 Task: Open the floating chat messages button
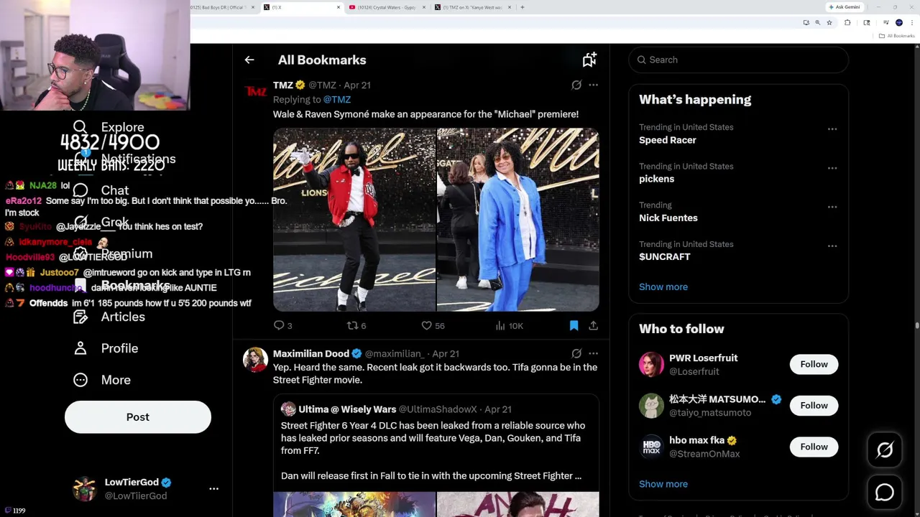tap(885, 493)
